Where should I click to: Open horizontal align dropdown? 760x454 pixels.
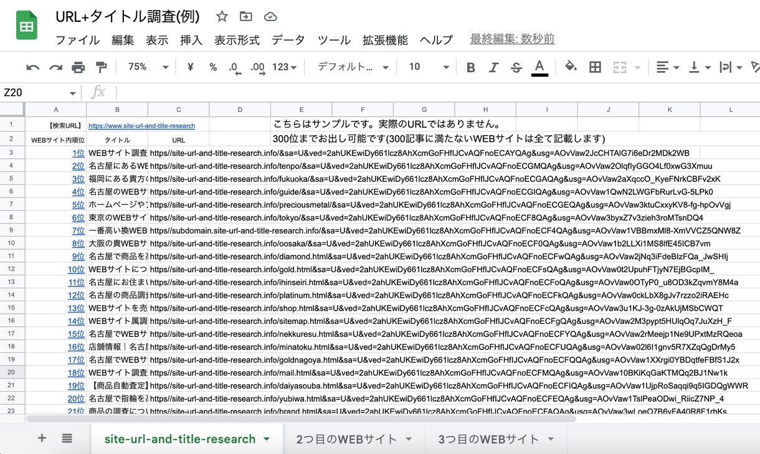[x=668, y=67]
